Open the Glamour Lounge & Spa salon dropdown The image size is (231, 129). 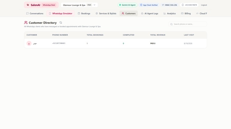tap(79, 5)
